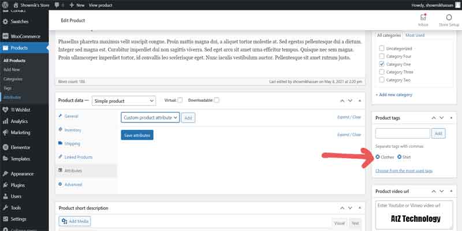Remove the Shirt tag via its X icon
Image resolution: width=462 pixels, height=231 pixels.
(400, 157)
